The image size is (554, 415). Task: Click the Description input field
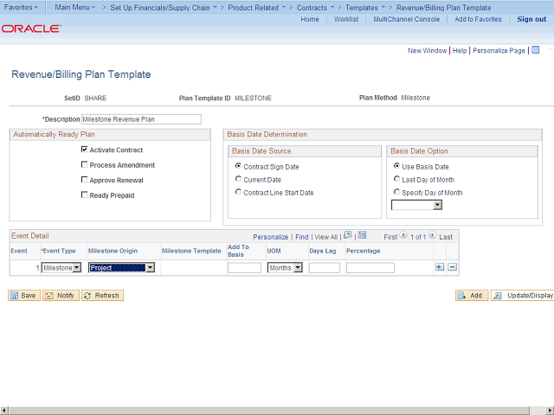(141, 119)
